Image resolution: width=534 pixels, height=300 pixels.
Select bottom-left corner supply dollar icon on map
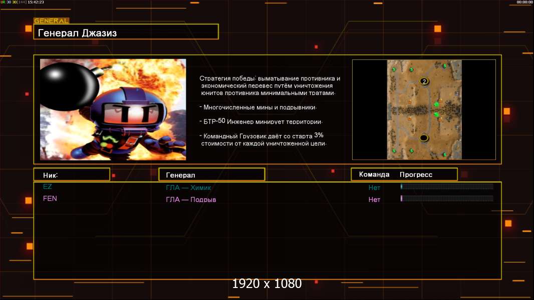pos(394,150)
